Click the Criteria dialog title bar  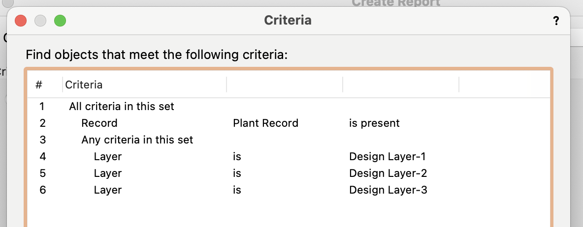[x=288, y=21]
